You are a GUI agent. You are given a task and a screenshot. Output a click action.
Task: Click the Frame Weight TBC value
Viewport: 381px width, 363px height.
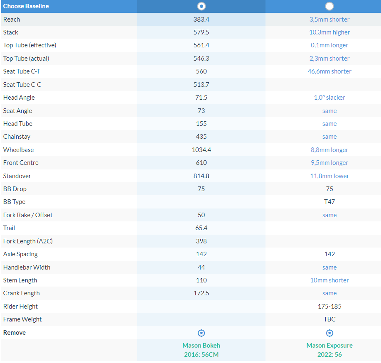[329, 319]
